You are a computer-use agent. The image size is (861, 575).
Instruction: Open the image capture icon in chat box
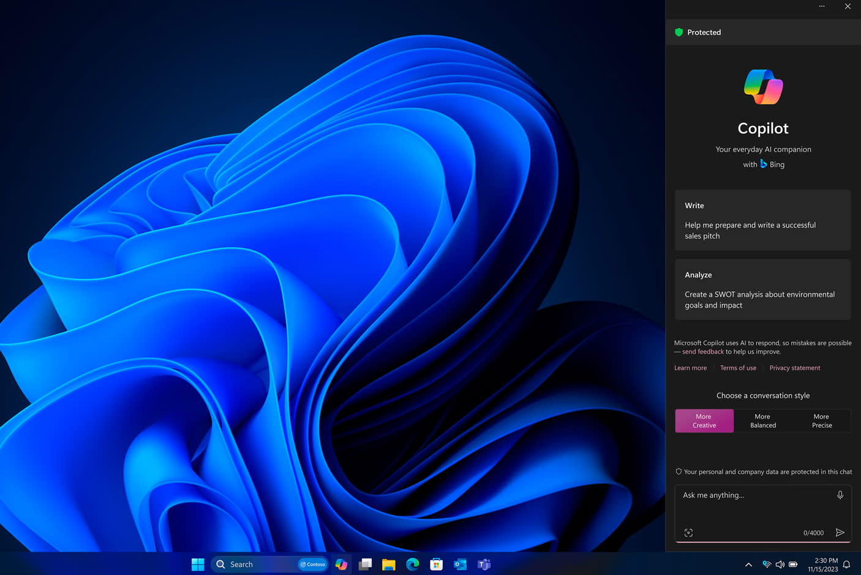pos(688,532)
